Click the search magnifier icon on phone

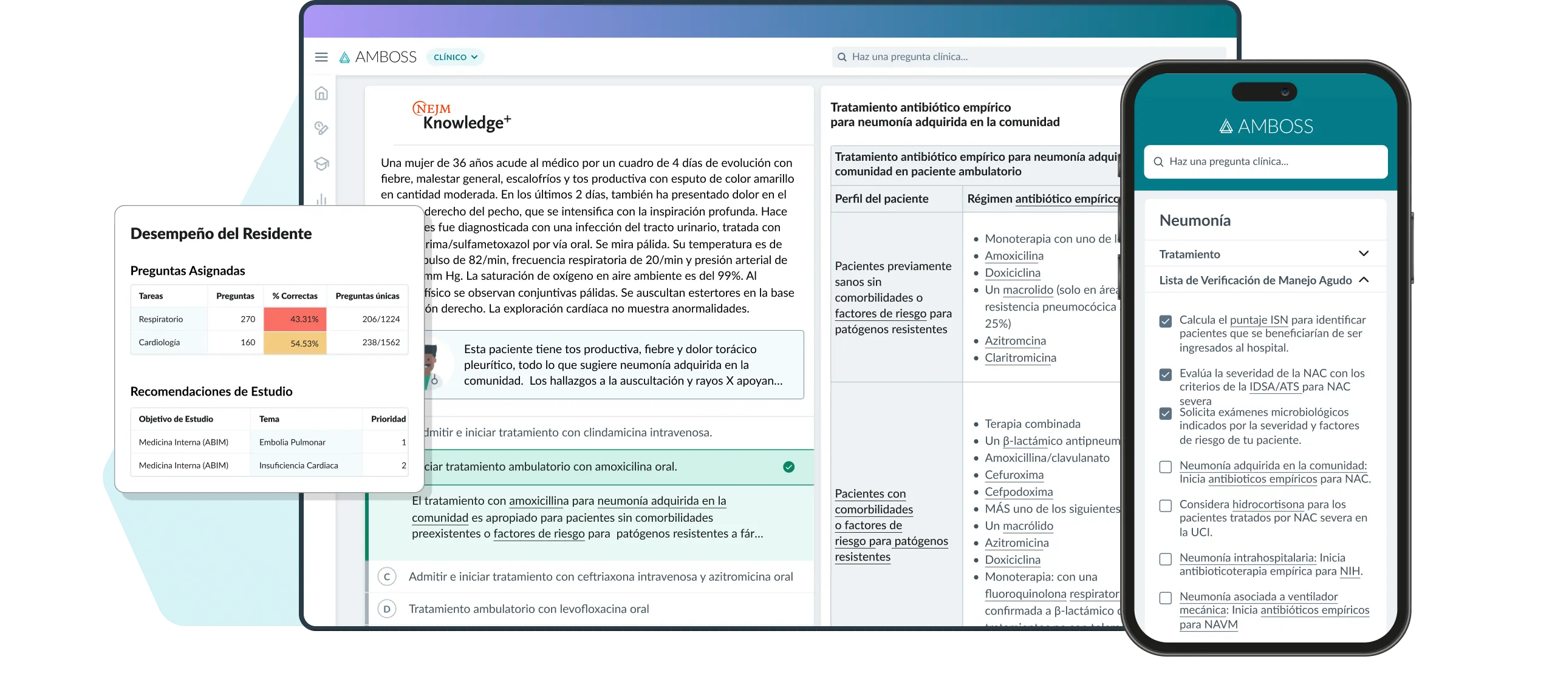click(x=1158, y=162)
